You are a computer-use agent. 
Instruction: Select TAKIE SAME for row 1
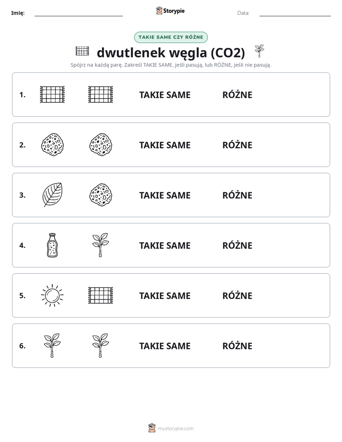click(x=165, y=95)
